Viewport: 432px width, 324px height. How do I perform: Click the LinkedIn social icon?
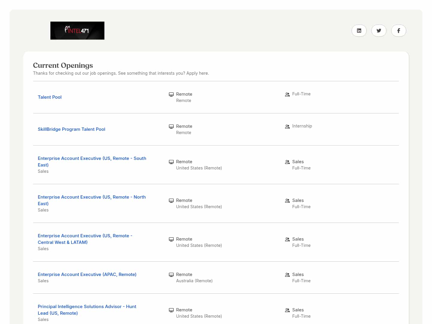coord(359,30)
